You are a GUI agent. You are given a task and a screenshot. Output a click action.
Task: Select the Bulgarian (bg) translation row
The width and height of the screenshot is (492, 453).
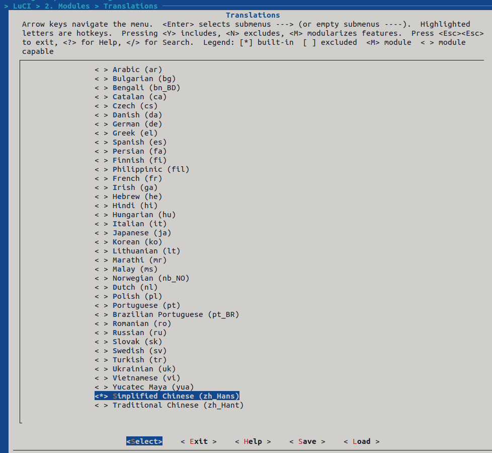(135, 79)
